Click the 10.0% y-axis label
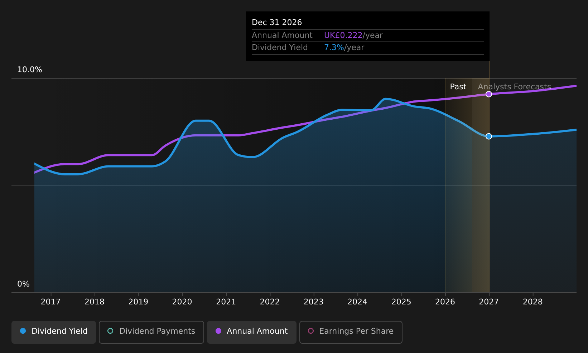Viewport: 588px width, 353px height. [30, 70]
